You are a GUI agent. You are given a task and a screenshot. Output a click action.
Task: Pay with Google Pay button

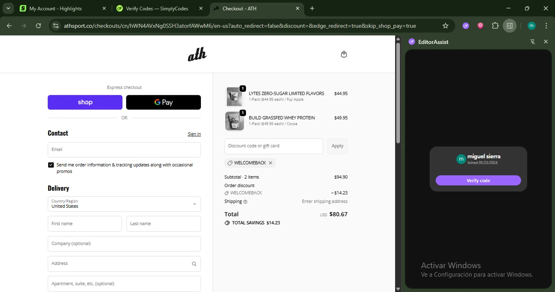pyautogui.click(x=164, y=102)
